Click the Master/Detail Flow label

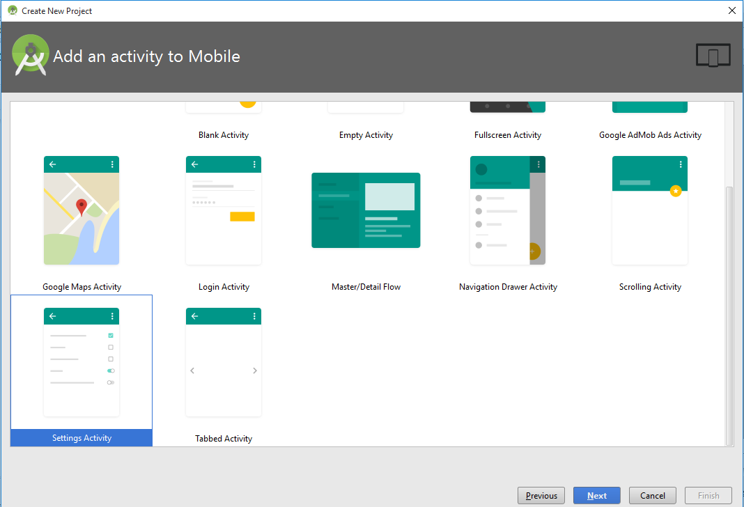tap(366, 287)
